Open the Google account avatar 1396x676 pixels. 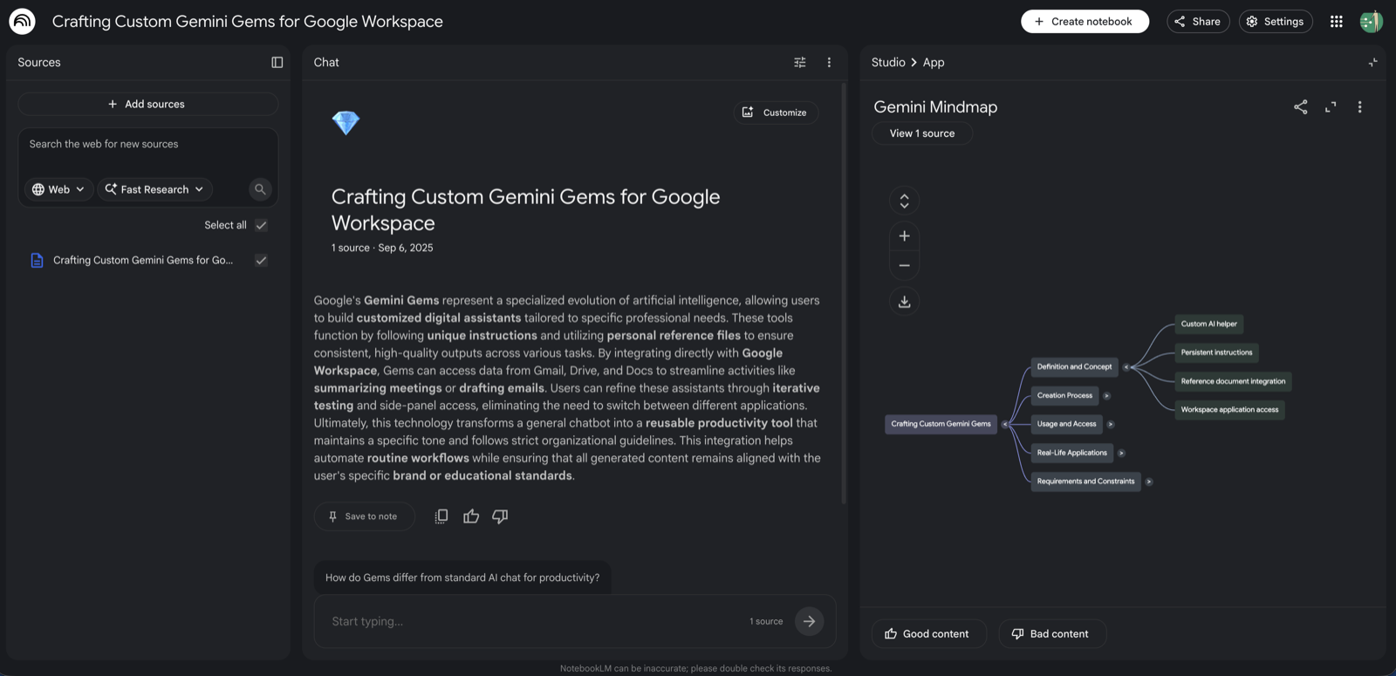point(1371,21)
